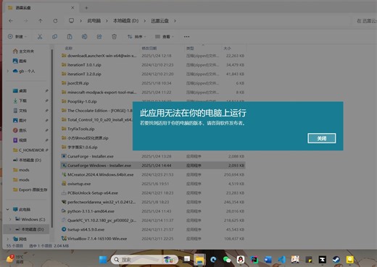This screenshot has height=267, width=377.
Task: Close the 迅雷云盘 tab
Action: pos(72,8)
